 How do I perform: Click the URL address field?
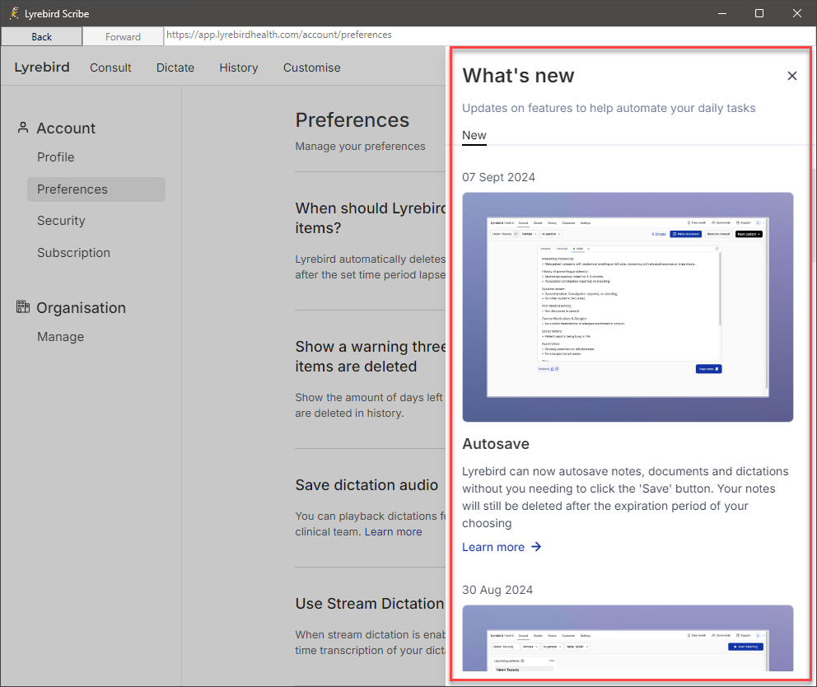[x=490, y=35]
